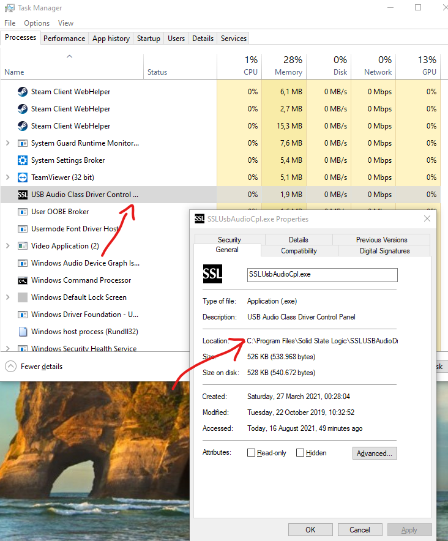This screenshot has width=448, height=541.
Task: Click the Location path C:\Program Files\Solid State Logic
Action: pyautogui.click(x=323, y=341)
